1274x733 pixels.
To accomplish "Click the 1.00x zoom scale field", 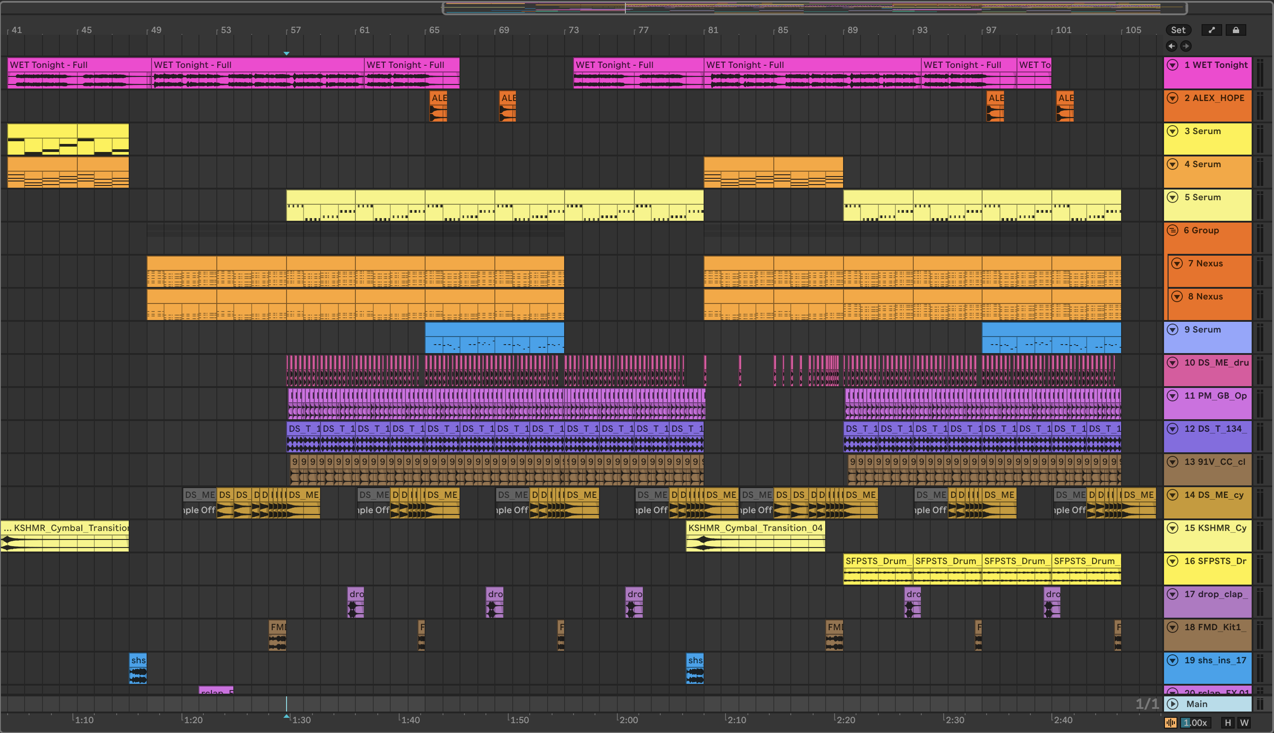I will point(1195,722).
